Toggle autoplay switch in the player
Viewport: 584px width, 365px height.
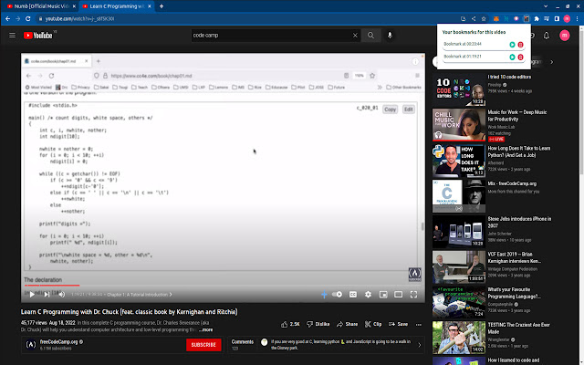[x=337, y=295]
